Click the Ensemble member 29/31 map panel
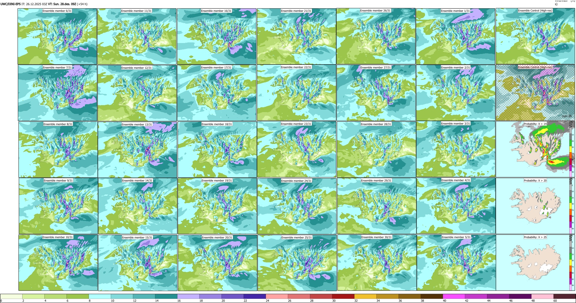The image size is (576, 303). pos(377,206)
